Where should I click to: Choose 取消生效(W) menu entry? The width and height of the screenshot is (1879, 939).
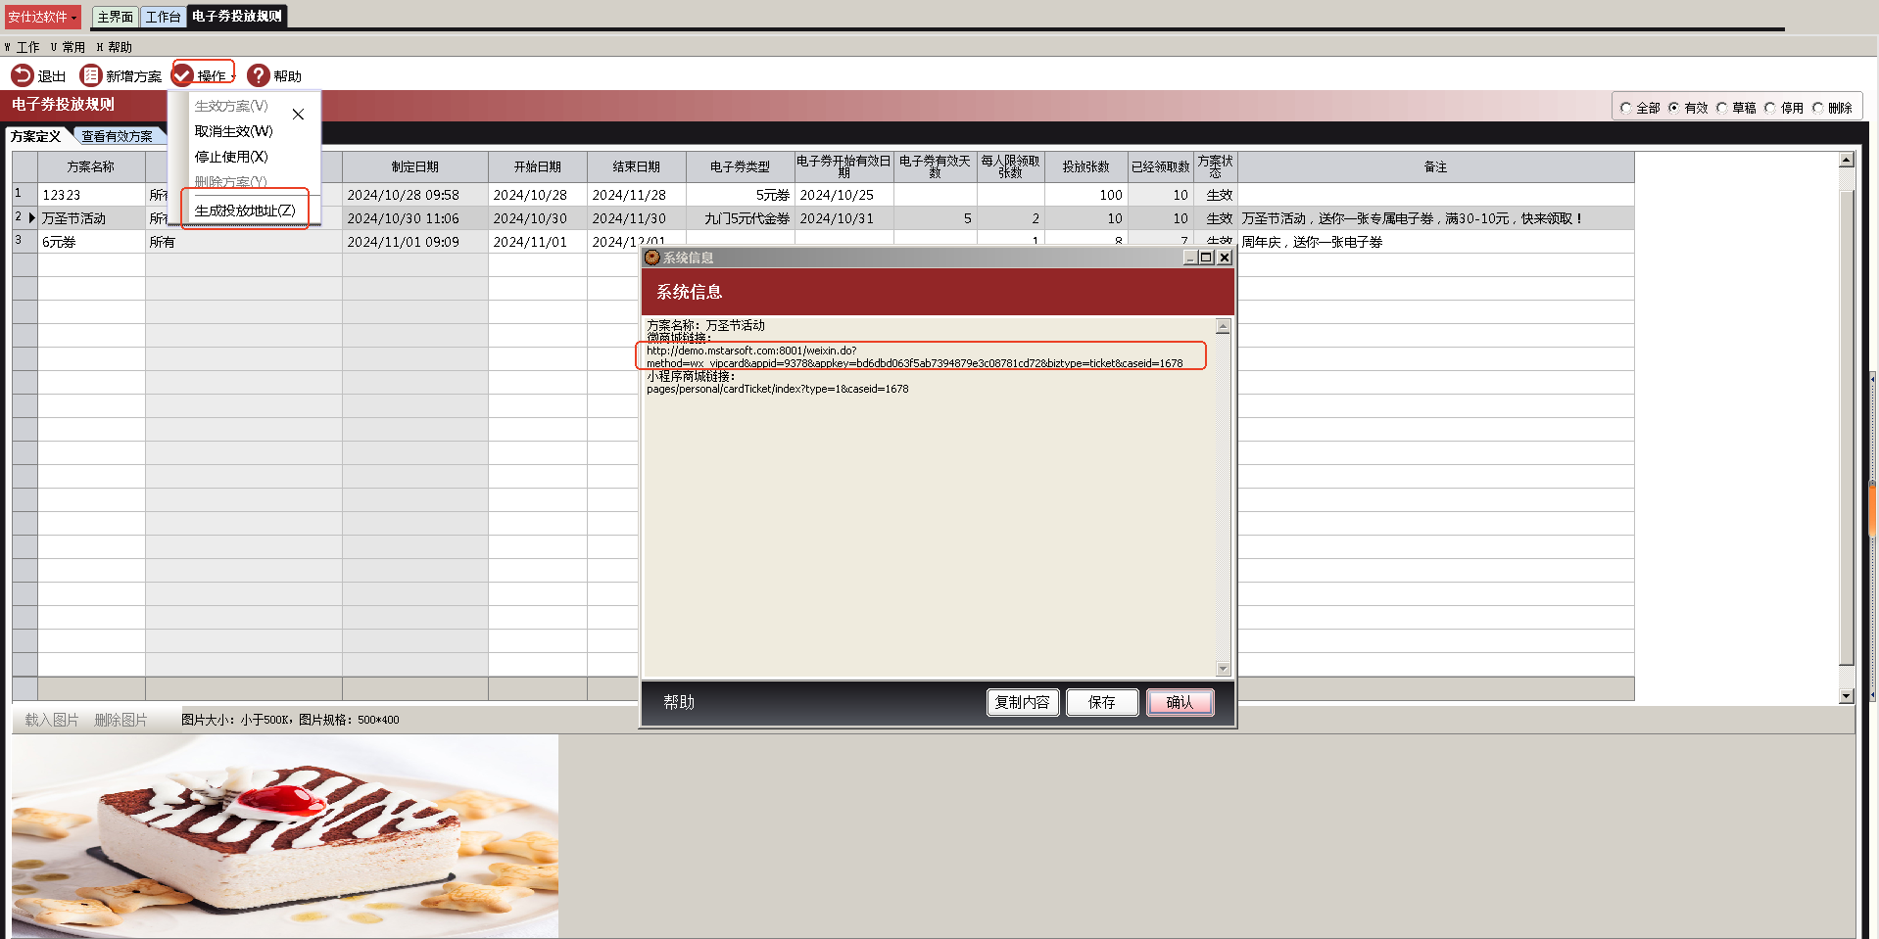point(234,131)
